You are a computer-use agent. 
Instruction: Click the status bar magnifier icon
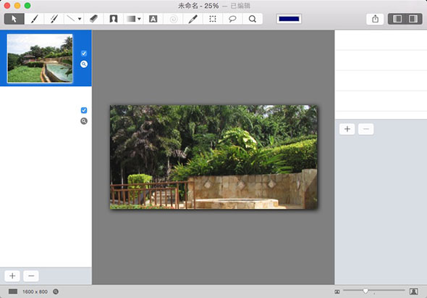click(x=56, y=291)
